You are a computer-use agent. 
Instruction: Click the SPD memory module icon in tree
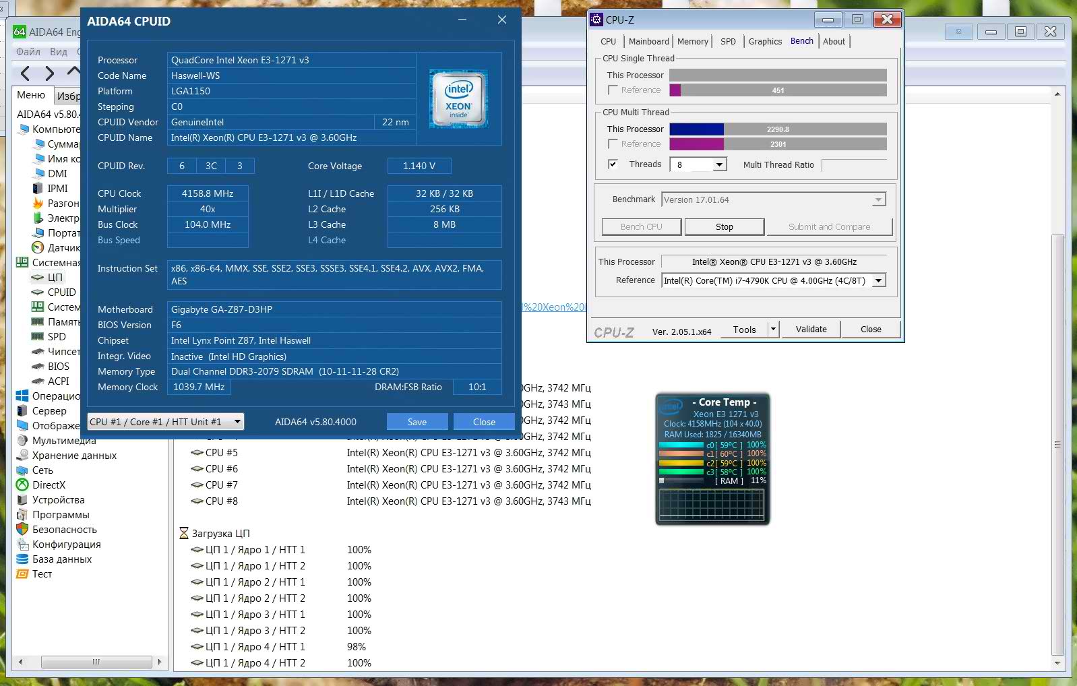[38, 336]
